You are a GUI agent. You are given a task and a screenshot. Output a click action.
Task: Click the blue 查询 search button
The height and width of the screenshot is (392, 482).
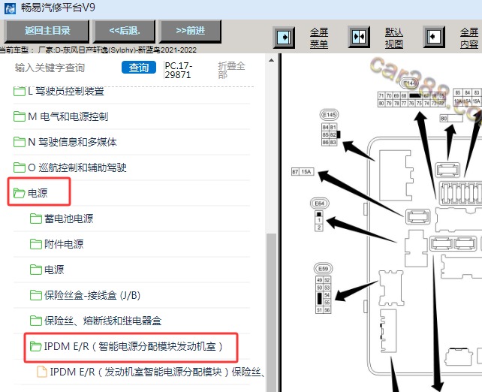pos(139,68)
